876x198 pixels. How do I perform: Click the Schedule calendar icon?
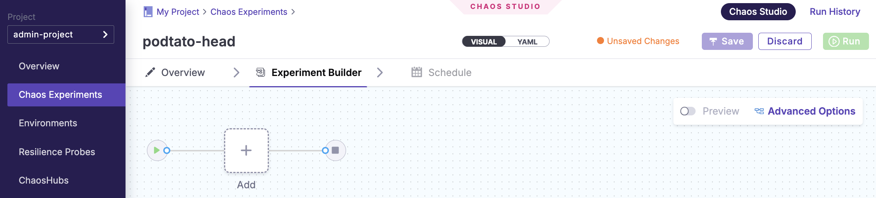click(417, 72)
